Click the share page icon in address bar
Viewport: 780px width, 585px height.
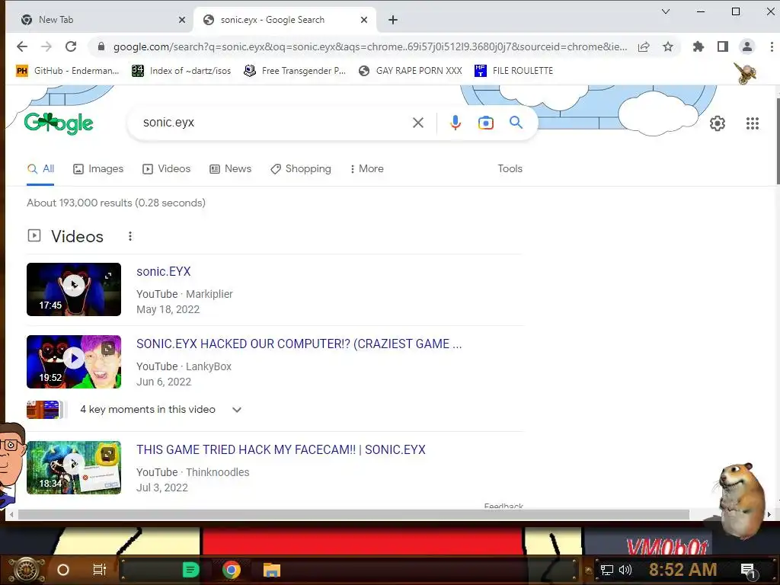click(644, 46)
